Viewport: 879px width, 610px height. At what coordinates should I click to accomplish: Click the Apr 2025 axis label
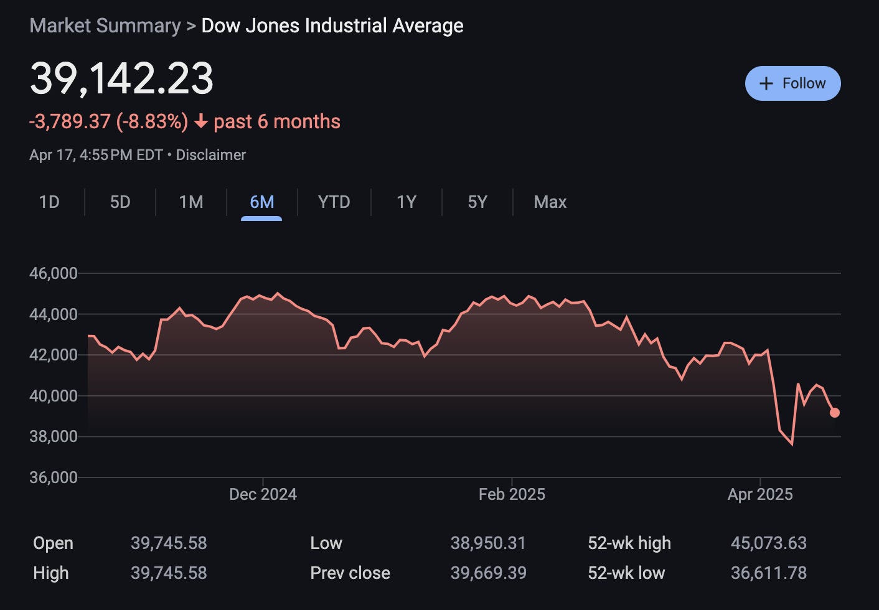click(760, 494)
